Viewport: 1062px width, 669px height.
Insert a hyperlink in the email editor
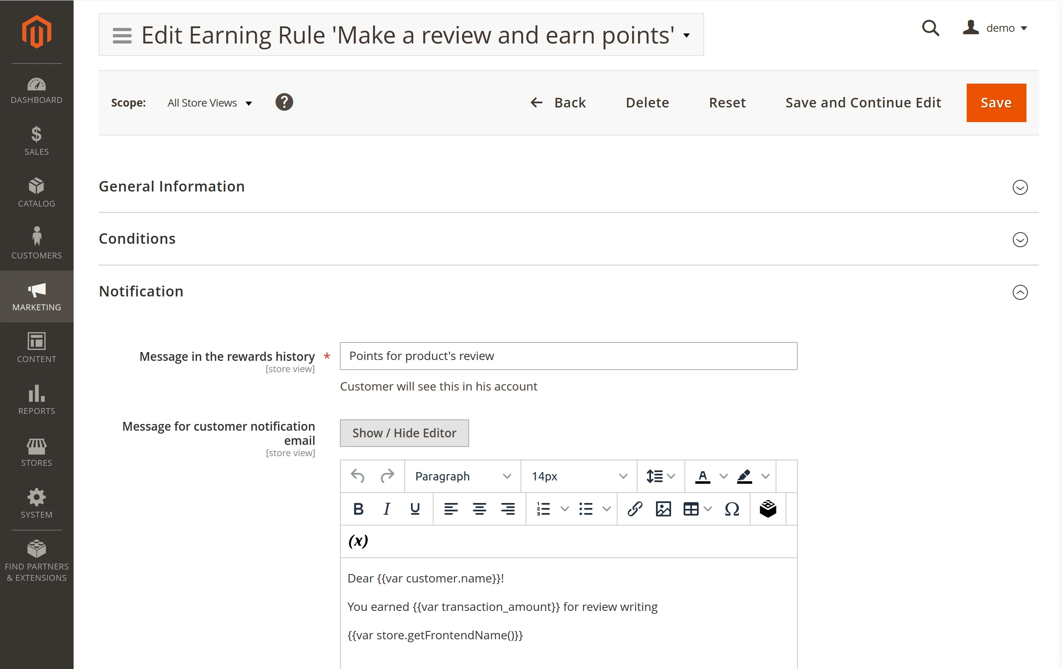tap(634, 508)
